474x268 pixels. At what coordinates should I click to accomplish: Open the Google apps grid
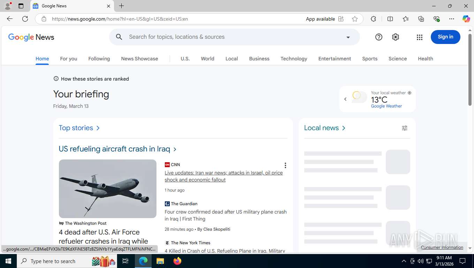click(420, 37)
